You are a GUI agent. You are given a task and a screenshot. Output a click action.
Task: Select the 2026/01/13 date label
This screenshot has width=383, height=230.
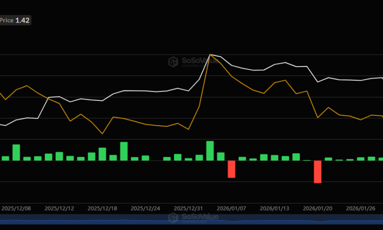[274, 208]
